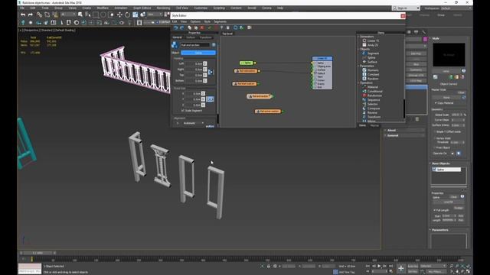Click the green check icon in Style Editor toolbar
This screenshot has height=275, width=490.
pos(210,27)
